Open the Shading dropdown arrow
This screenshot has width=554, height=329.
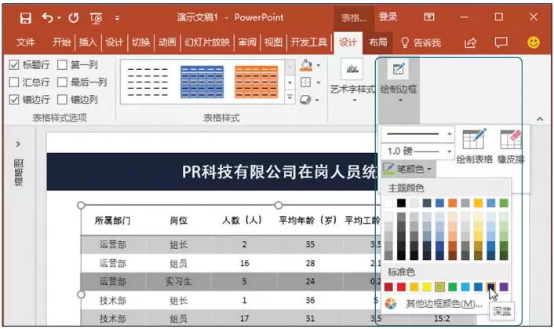319,65
